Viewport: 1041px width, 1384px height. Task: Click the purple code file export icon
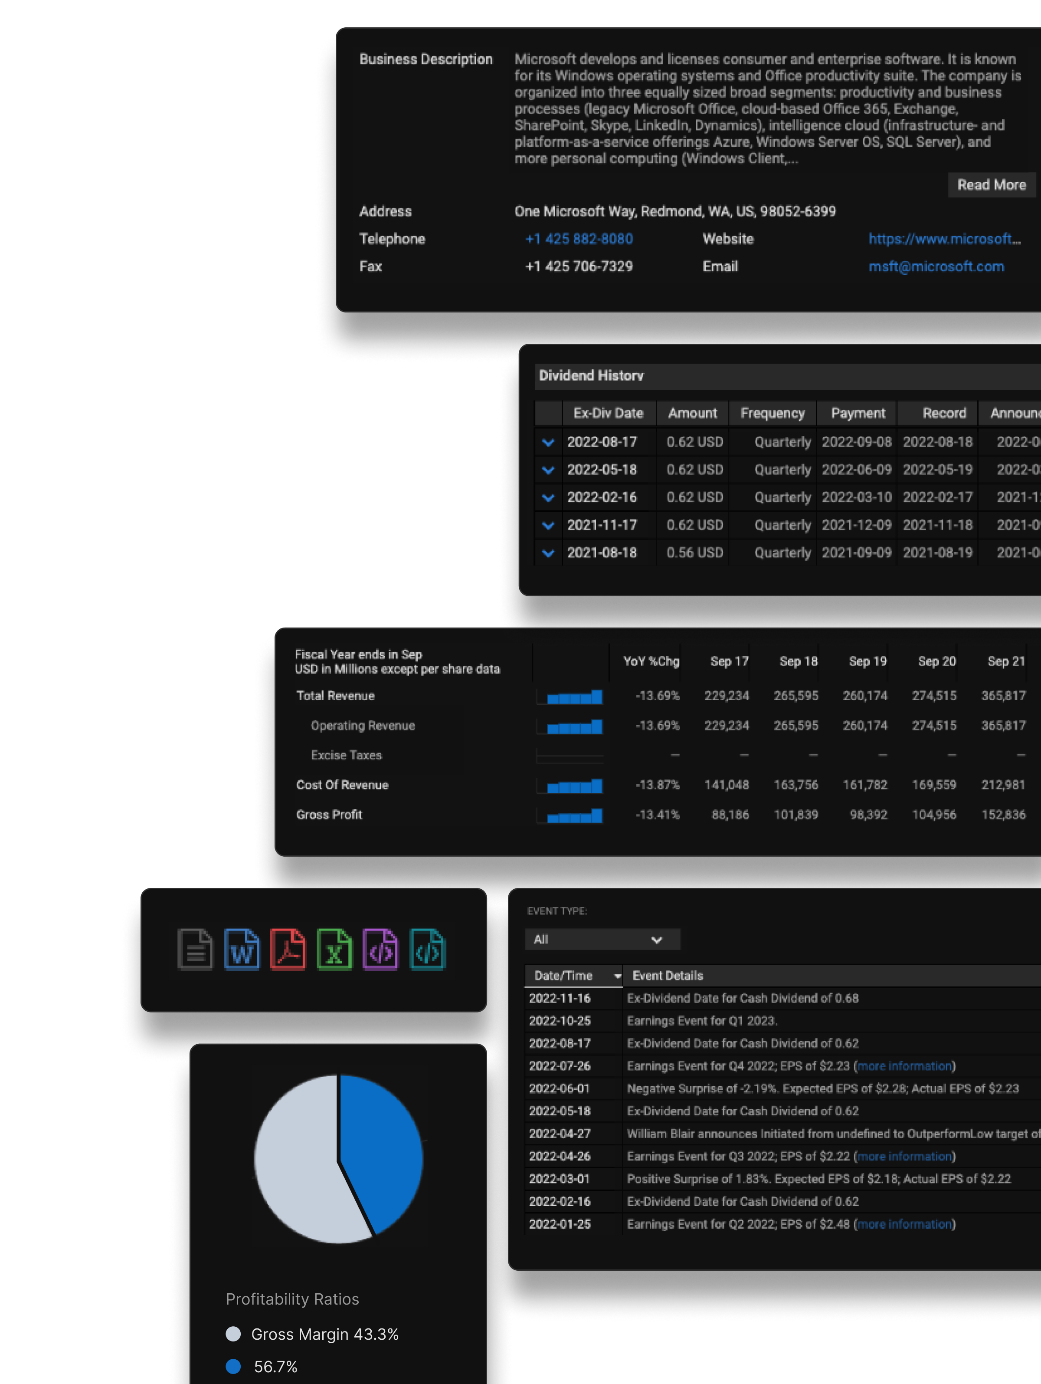[380, 949]
